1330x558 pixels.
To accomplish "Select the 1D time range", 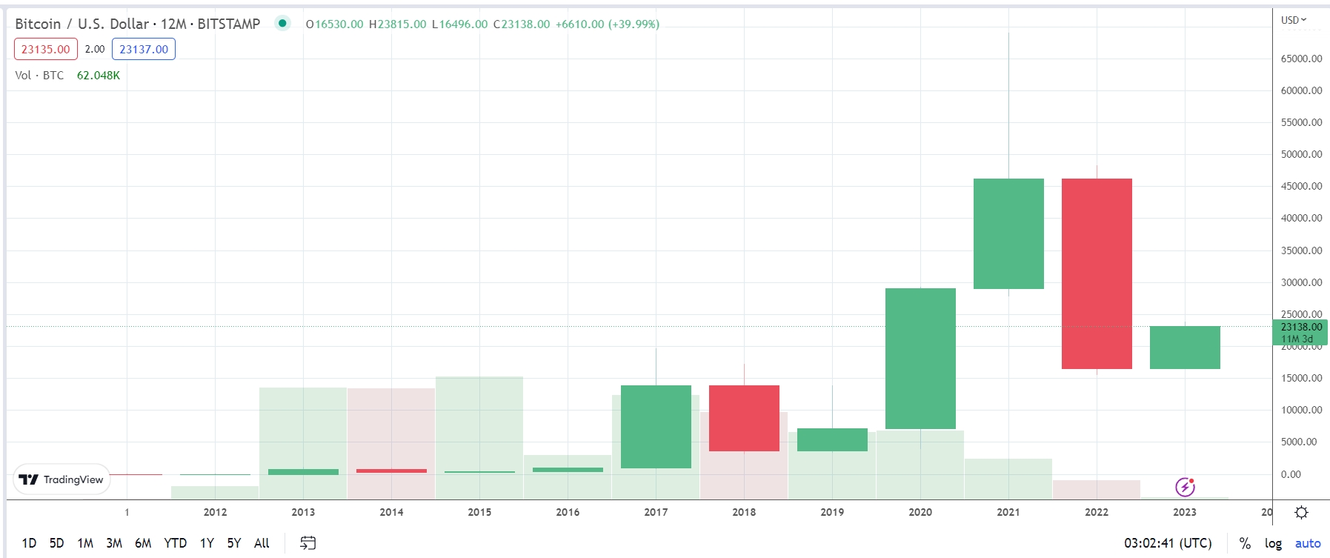I will click(29, 543).
